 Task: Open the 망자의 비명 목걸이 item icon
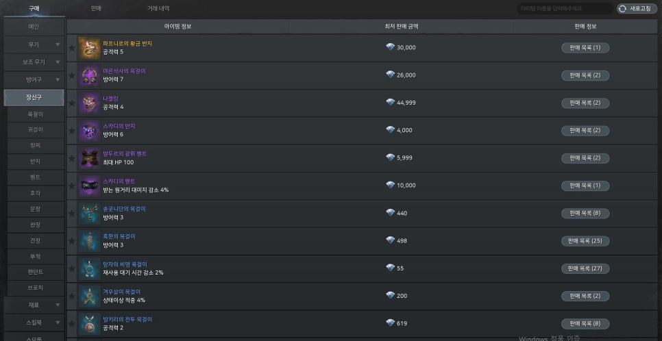click(x=89, y=269)
